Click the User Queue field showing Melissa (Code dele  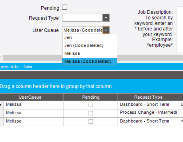[x=82, y=30]
